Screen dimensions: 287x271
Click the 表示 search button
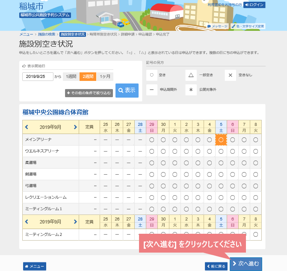click(x=127, y=90)
